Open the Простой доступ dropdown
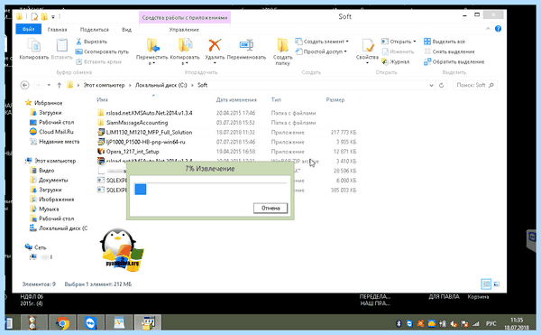 (321, 51)
